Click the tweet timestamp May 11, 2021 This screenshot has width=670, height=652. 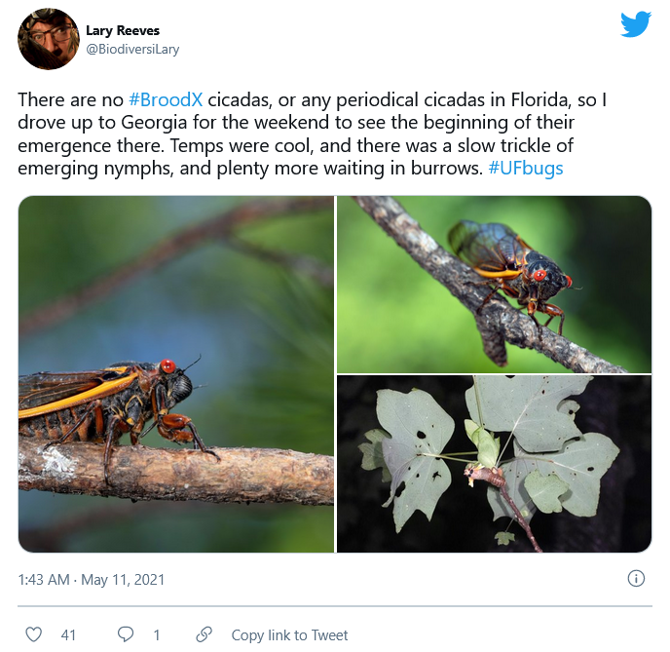tap(92, 580)
